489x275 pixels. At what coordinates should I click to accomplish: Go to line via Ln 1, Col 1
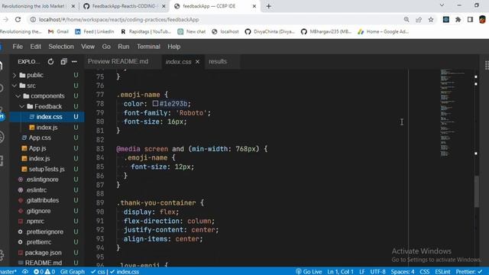340,272
